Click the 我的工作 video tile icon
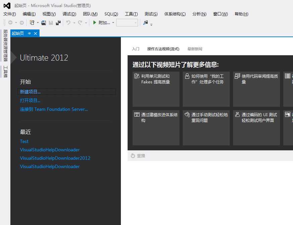Screen dimensions: 293x225 point(187,76)
